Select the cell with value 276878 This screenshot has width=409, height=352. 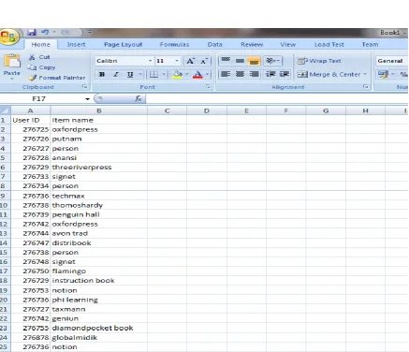click(31, 338)
